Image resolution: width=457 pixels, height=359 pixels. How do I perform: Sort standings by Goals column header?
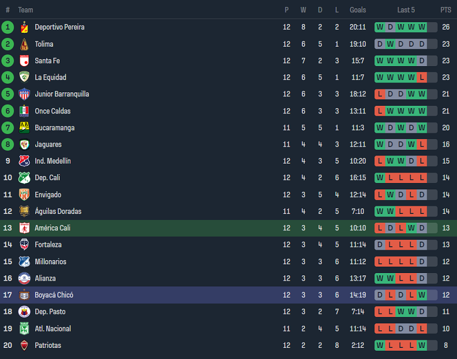(357, 10)
